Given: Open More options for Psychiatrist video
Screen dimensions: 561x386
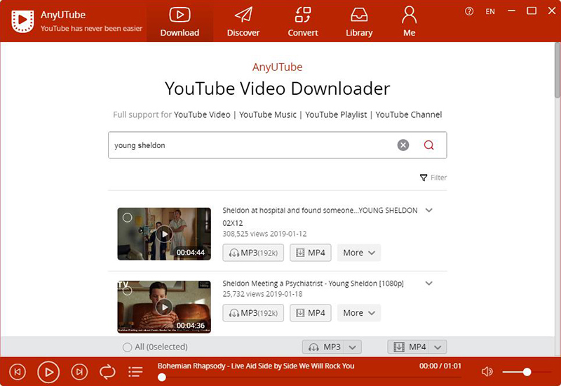Looking at the screenshot, I should (x=359, y=313).
